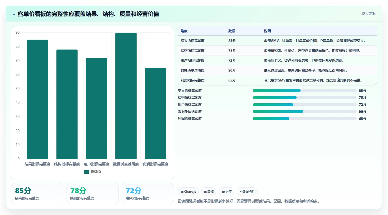Screen dimensions: 388x215
Task: Click the 78分 cell in the table
Action: click(x=232, y=51)
